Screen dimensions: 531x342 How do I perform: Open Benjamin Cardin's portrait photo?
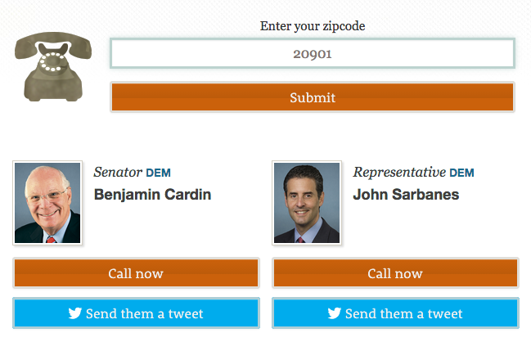click(47, 203)
